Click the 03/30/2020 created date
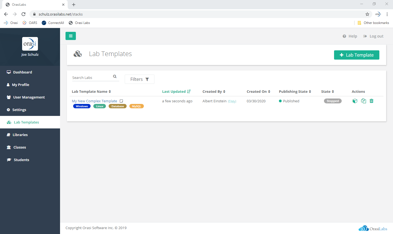This screenshot has width=393, height=234. tap(256, 101)
